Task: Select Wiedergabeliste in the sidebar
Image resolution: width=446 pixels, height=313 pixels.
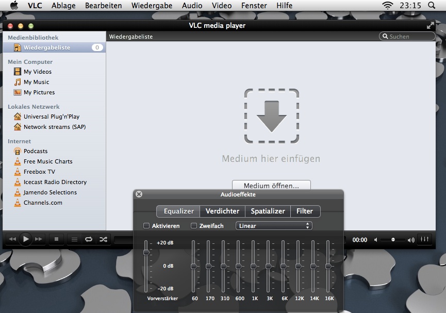Action: click(46, 47)
